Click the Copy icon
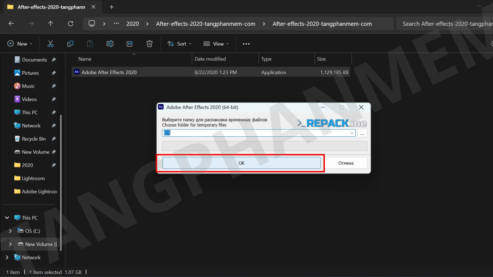Viewport: 493px width, 277px height. [70, 44]
